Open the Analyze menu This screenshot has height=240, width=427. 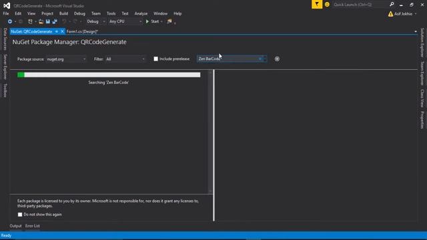point(141,13)
